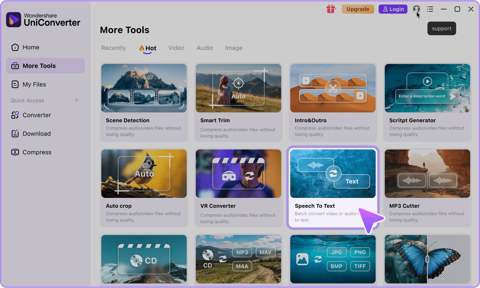Click the Converter sidebar icon
The image size is (480, 288).
pyautogui.click(x=15, y=115)
